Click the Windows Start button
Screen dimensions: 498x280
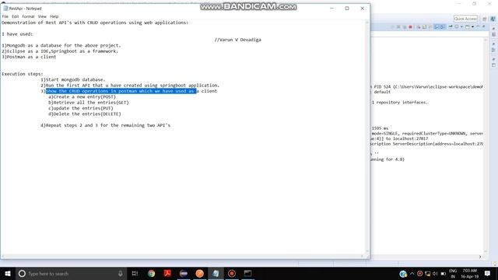pyautogui.click(x=8, y=273)
